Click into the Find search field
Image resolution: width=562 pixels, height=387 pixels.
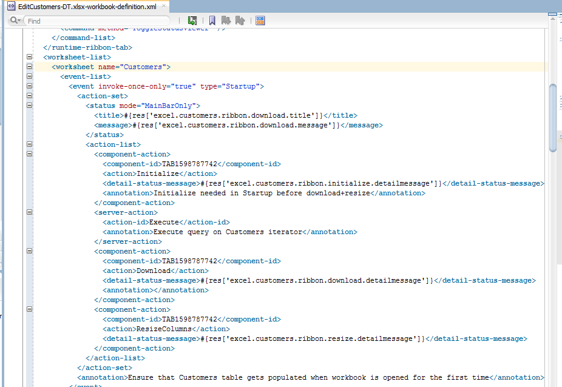tap(96, 21)
